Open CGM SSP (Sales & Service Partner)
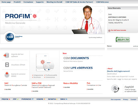 pyautogui.click(x=79, y=2)
